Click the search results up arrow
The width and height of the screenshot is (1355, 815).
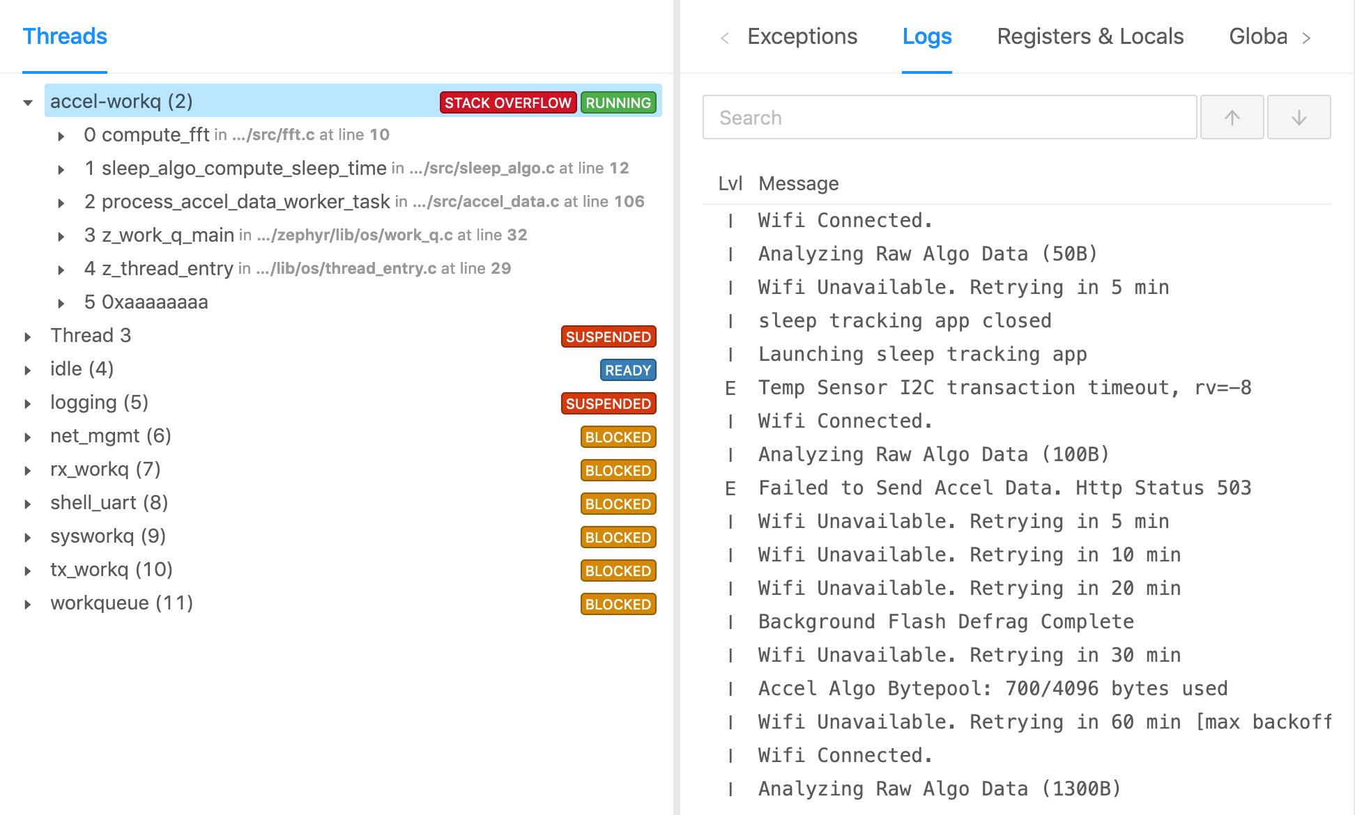click(x=1232, y=116)
